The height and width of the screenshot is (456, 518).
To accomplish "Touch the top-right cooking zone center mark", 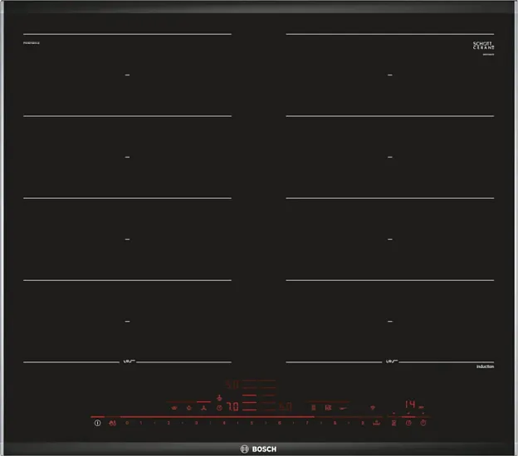I will (x=389, y=75).
